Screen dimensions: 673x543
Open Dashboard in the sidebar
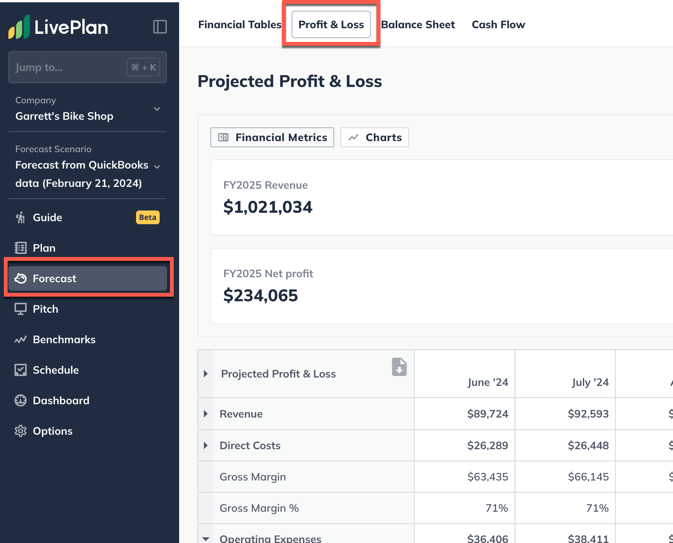click(88, 400)
